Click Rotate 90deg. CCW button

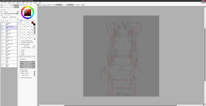point(28,66)
